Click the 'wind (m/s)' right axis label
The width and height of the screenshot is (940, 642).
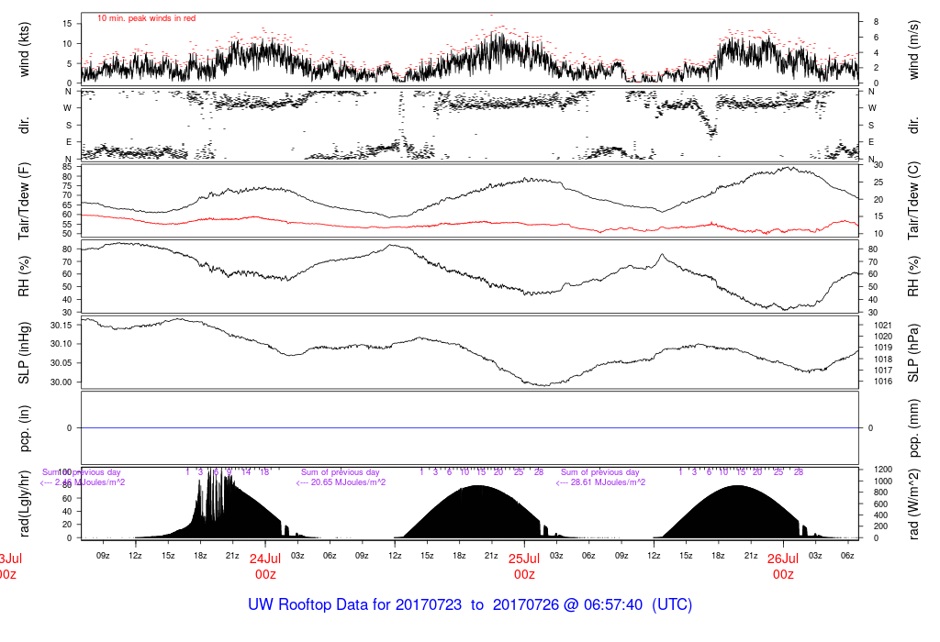(x=913, y=50)
